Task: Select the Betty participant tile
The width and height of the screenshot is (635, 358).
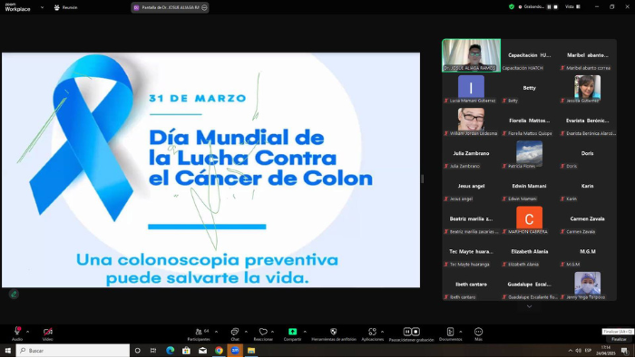Action: pyautogui.click(x=529, y=89)
